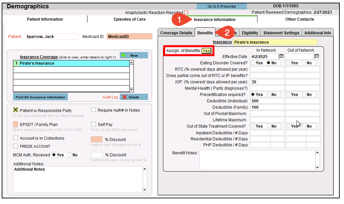The height and width of the screenshot is (204, 344).
Task: Click the Go to E-Prescribe button
Action: tap(222, 6)
